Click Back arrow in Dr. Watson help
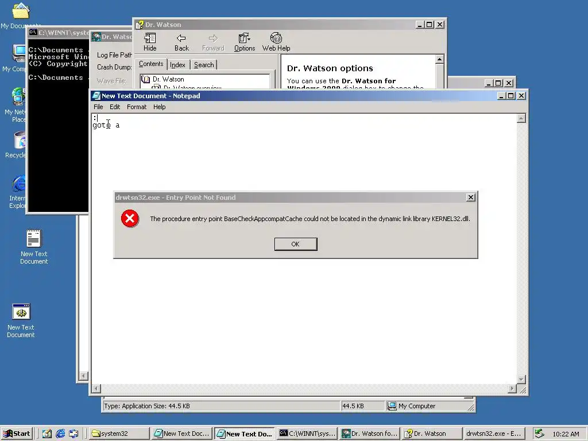 click(181, 42)
